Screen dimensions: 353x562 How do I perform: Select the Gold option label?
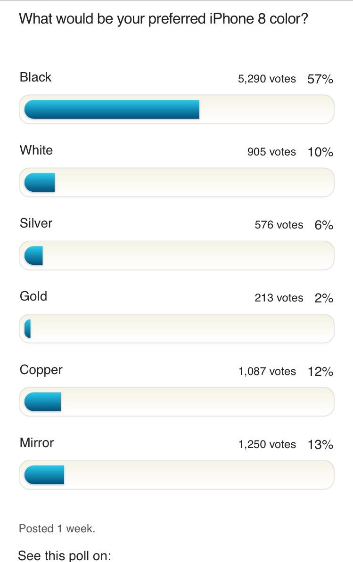click(33, 296)
